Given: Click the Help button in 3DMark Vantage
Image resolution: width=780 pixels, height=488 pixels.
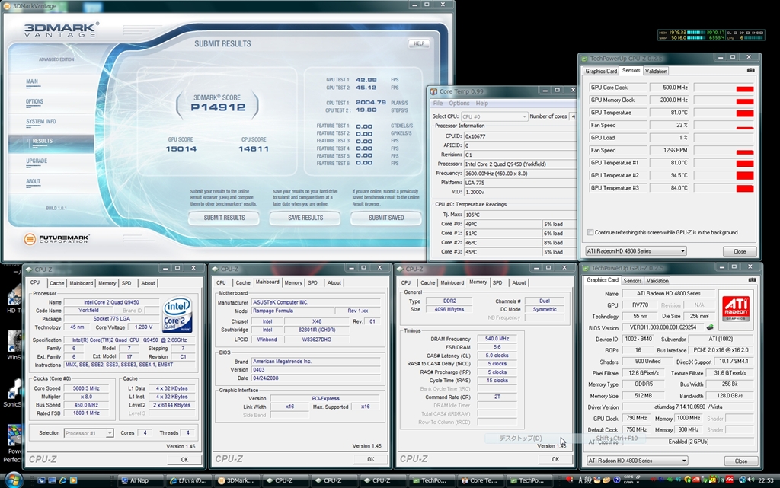Looking at the screenshot, I should pos(418,44).
